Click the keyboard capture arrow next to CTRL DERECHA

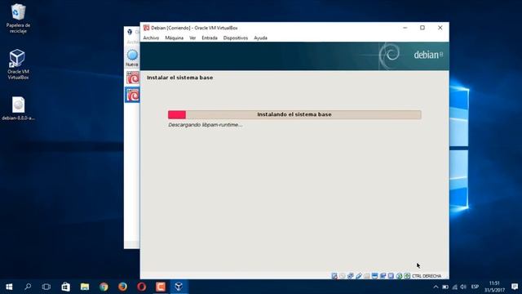pos(407,276)
